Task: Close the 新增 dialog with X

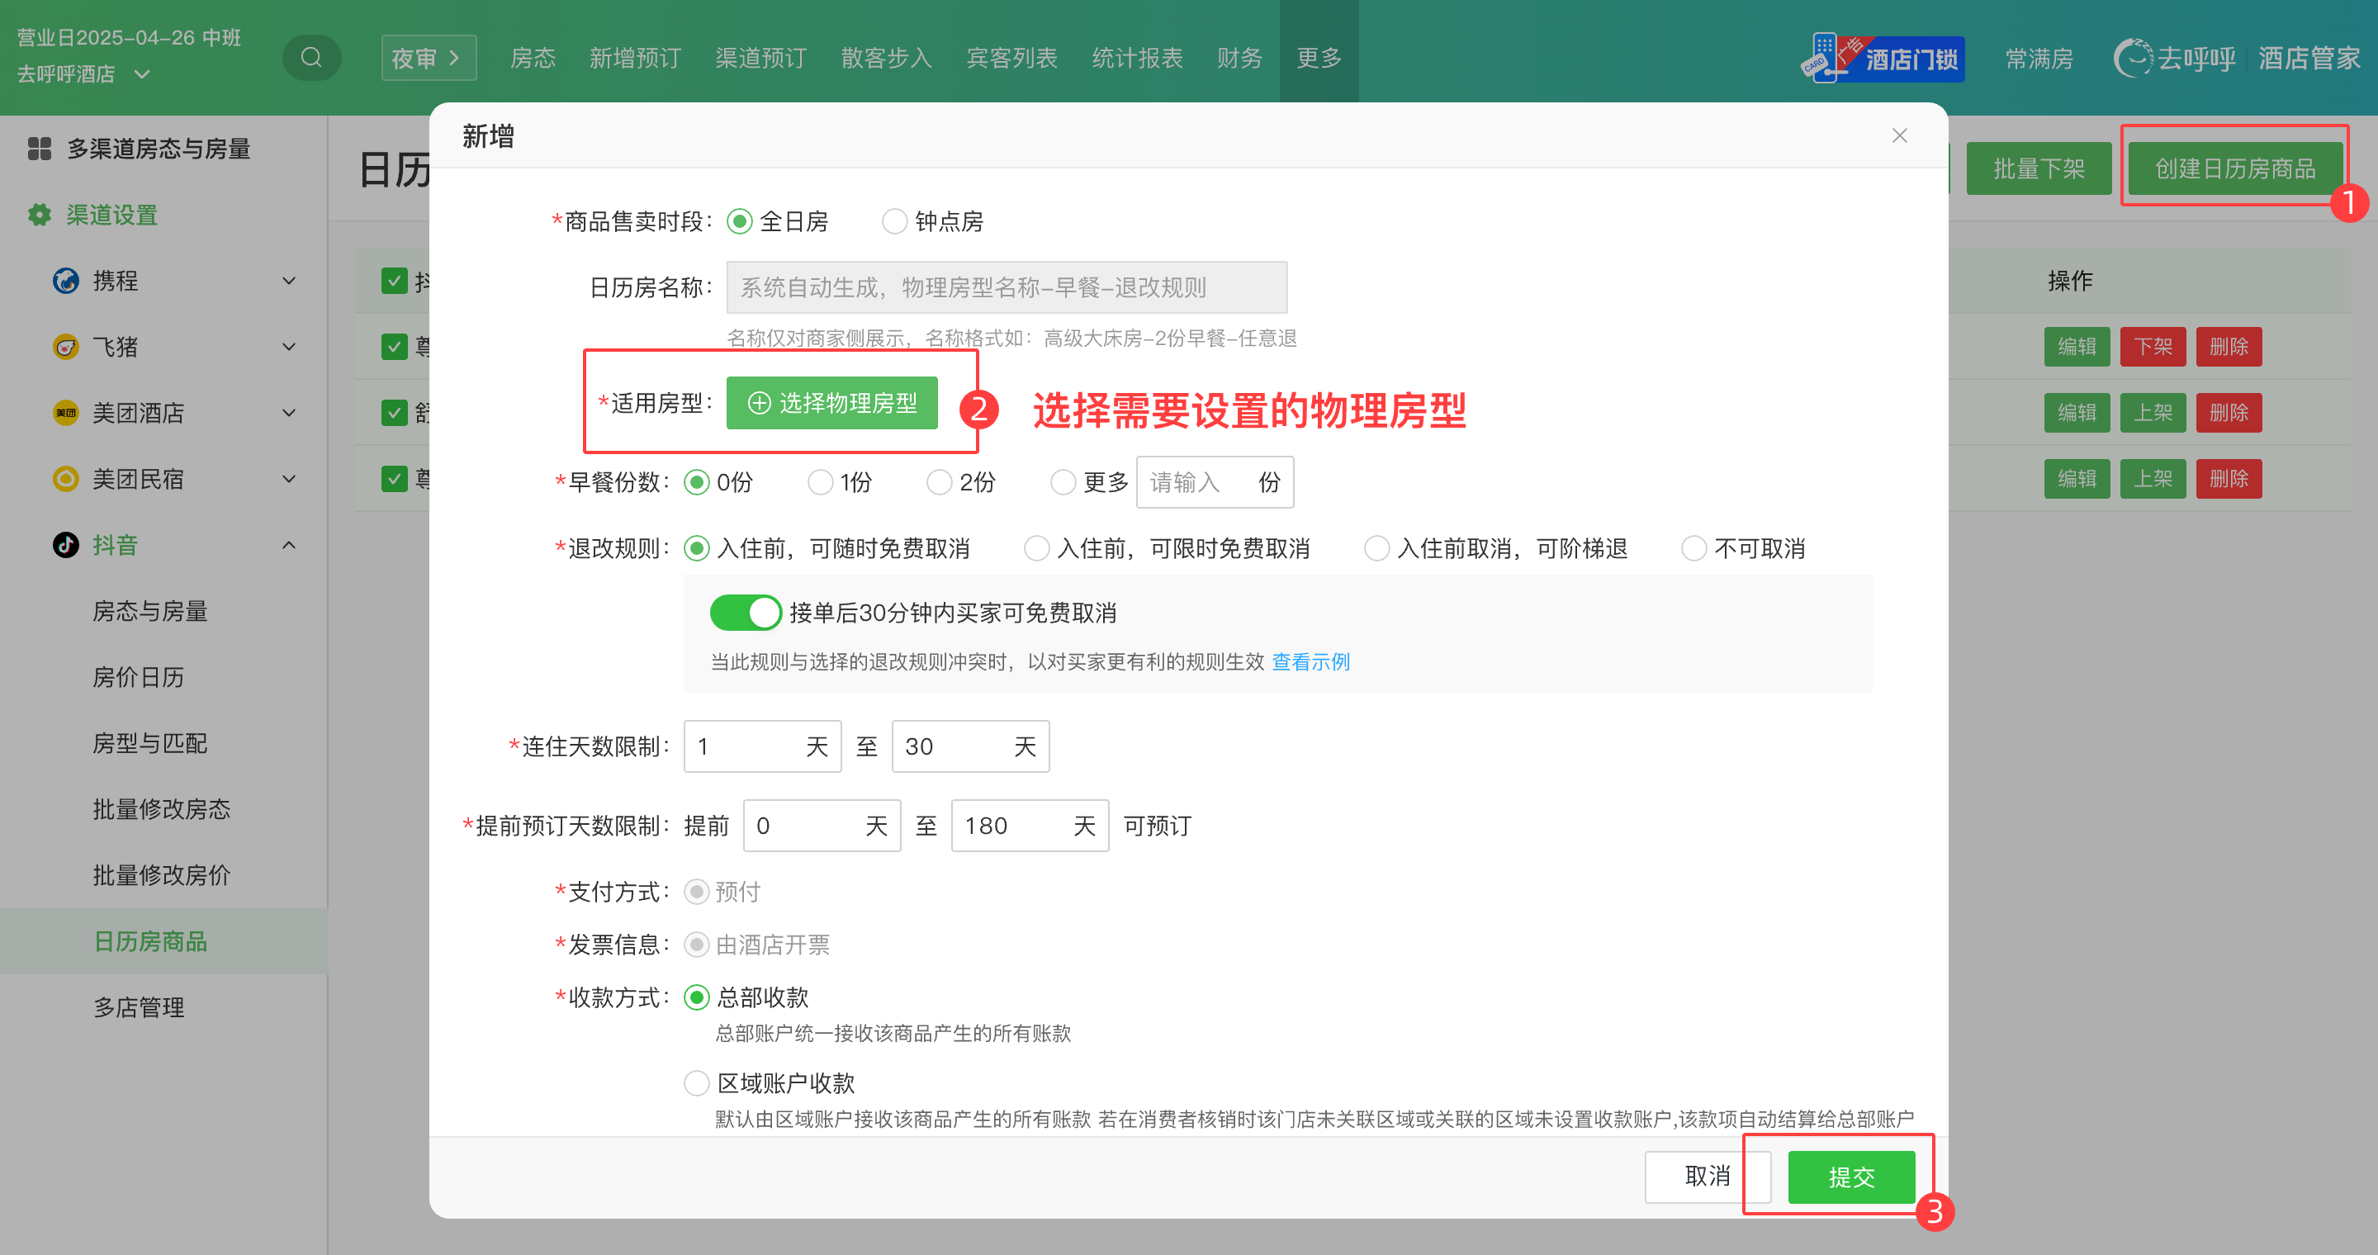Action: click(1899, 136)
